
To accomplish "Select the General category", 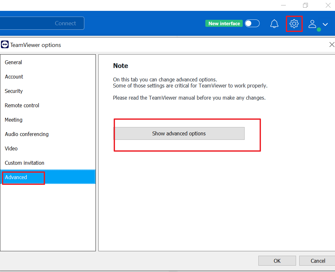I will (48, 62).
